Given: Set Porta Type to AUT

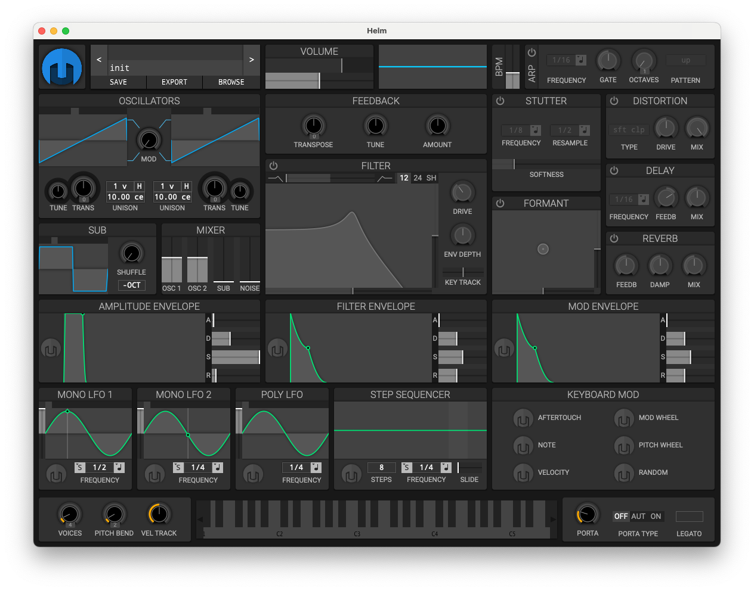Looking at the screenshot, I should coord(638,517).
